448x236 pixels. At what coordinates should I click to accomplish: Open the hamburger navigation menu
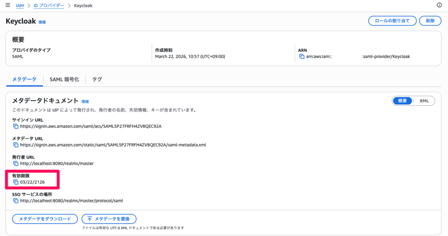[7, 5]
